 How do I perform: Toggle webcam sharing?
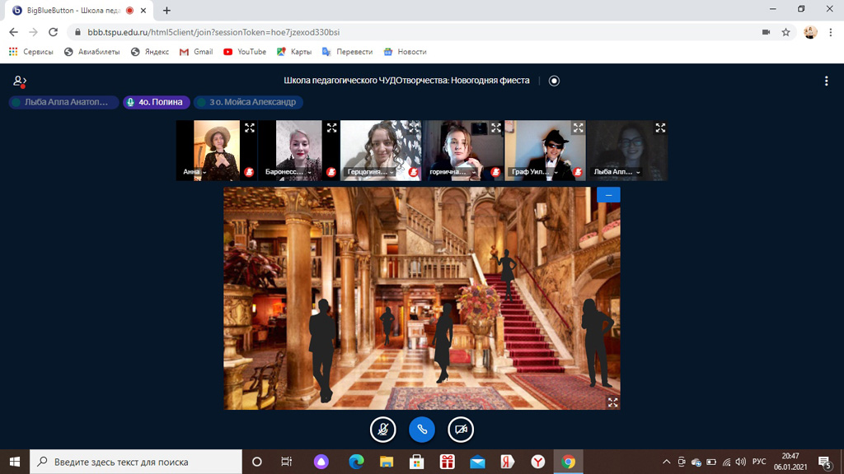(461, 429)
